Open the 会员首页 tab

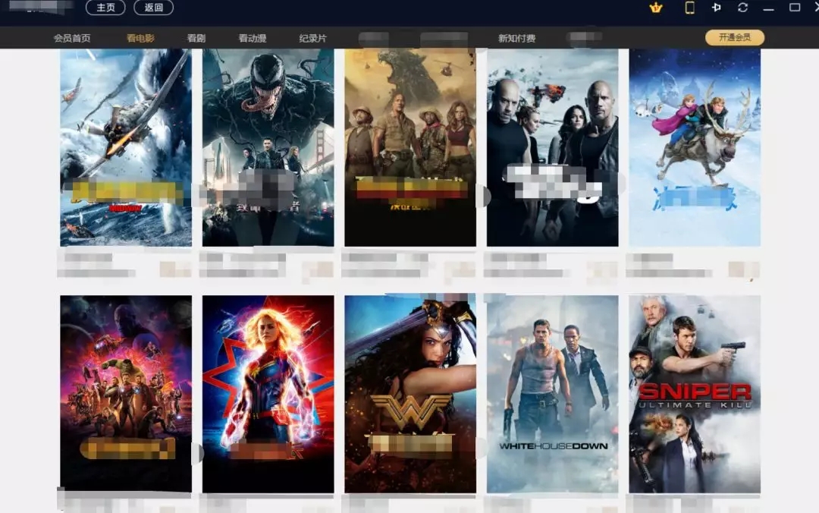(x=72, y=38)
